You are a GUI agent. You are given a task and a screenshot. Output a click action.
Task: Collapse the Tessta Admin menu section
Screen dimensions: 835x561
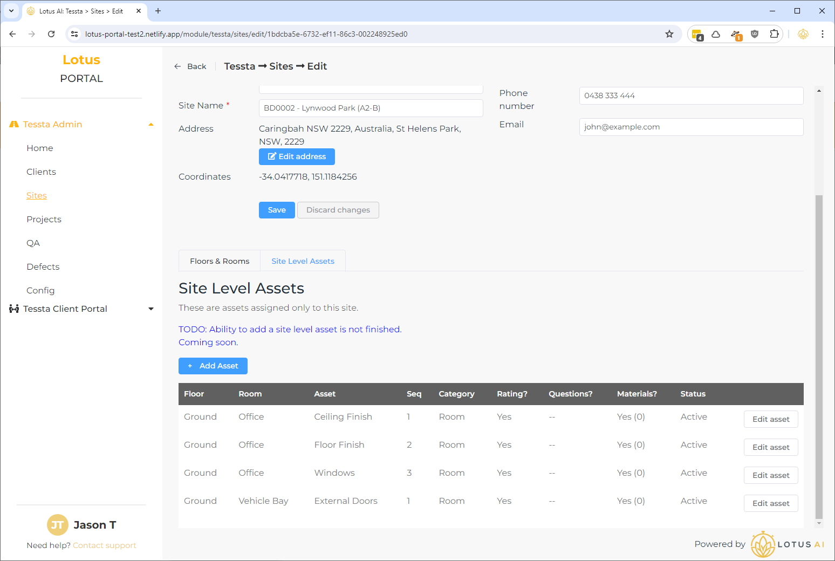(151, 125)
